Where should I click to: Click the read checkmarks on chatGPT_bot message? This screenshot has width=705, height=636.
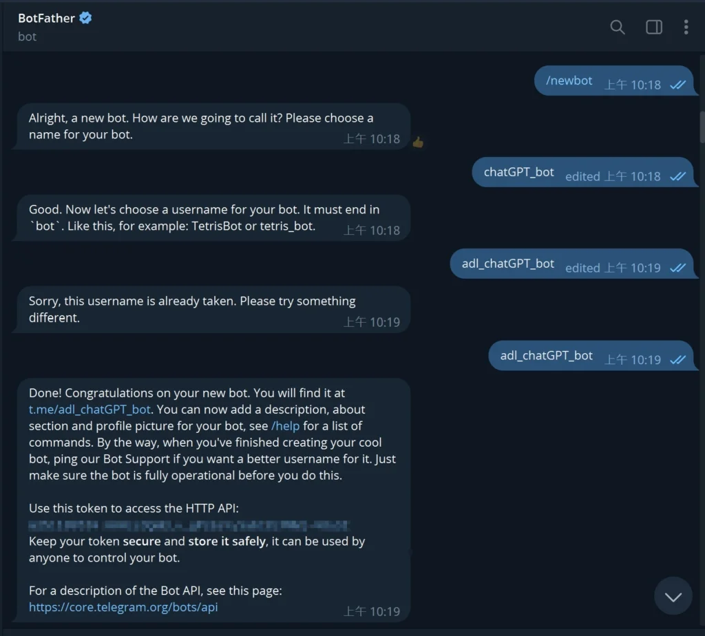click(x=677, y=177)
